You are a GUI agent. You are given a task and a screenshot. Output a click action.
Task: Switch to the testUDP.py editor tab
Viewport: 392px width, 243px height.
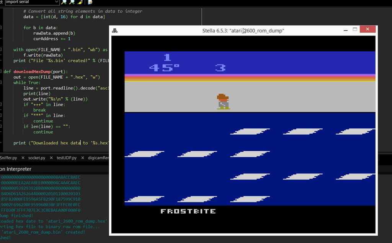point(67,158)
